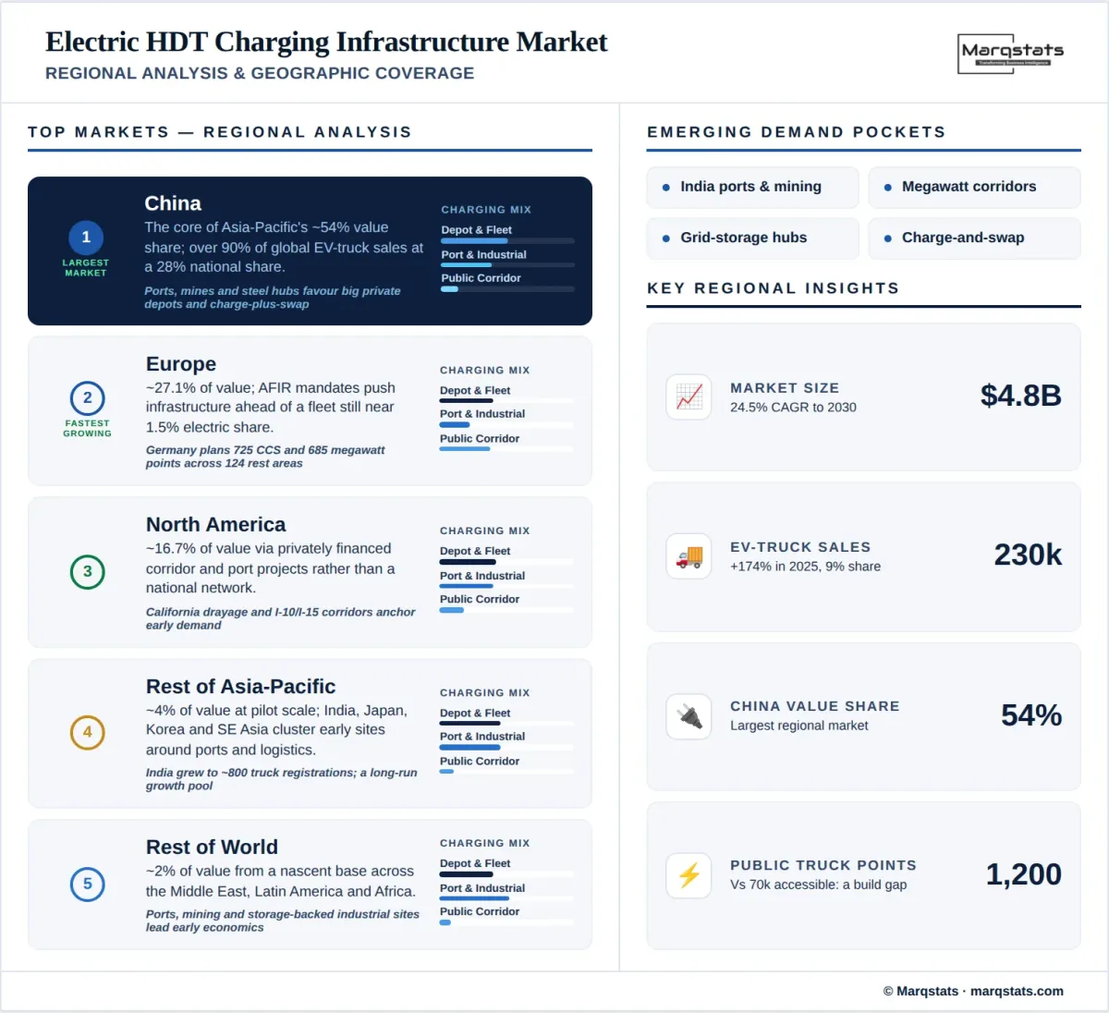Click China's Public Corridor bar
Screen dimensions: 1109x1013
click(x=507, y=288)
